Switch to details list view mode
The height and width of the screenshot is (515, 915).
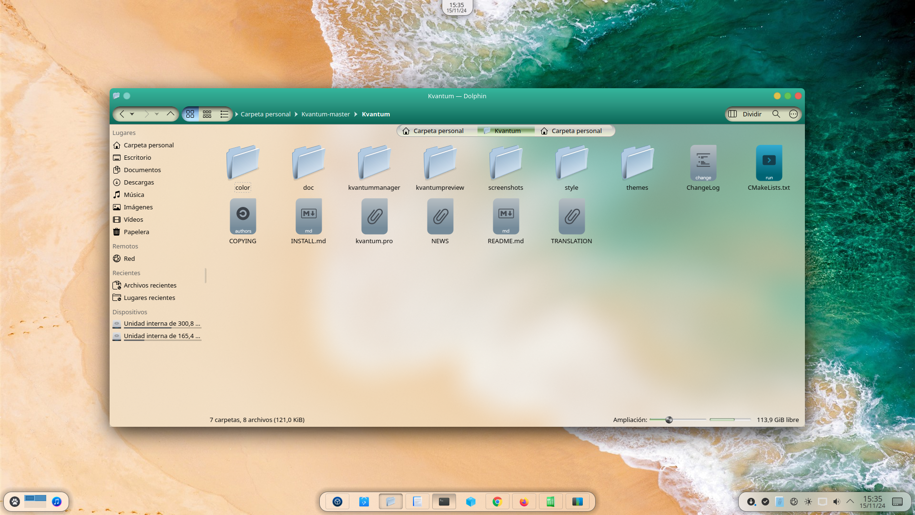pos(224,114)
